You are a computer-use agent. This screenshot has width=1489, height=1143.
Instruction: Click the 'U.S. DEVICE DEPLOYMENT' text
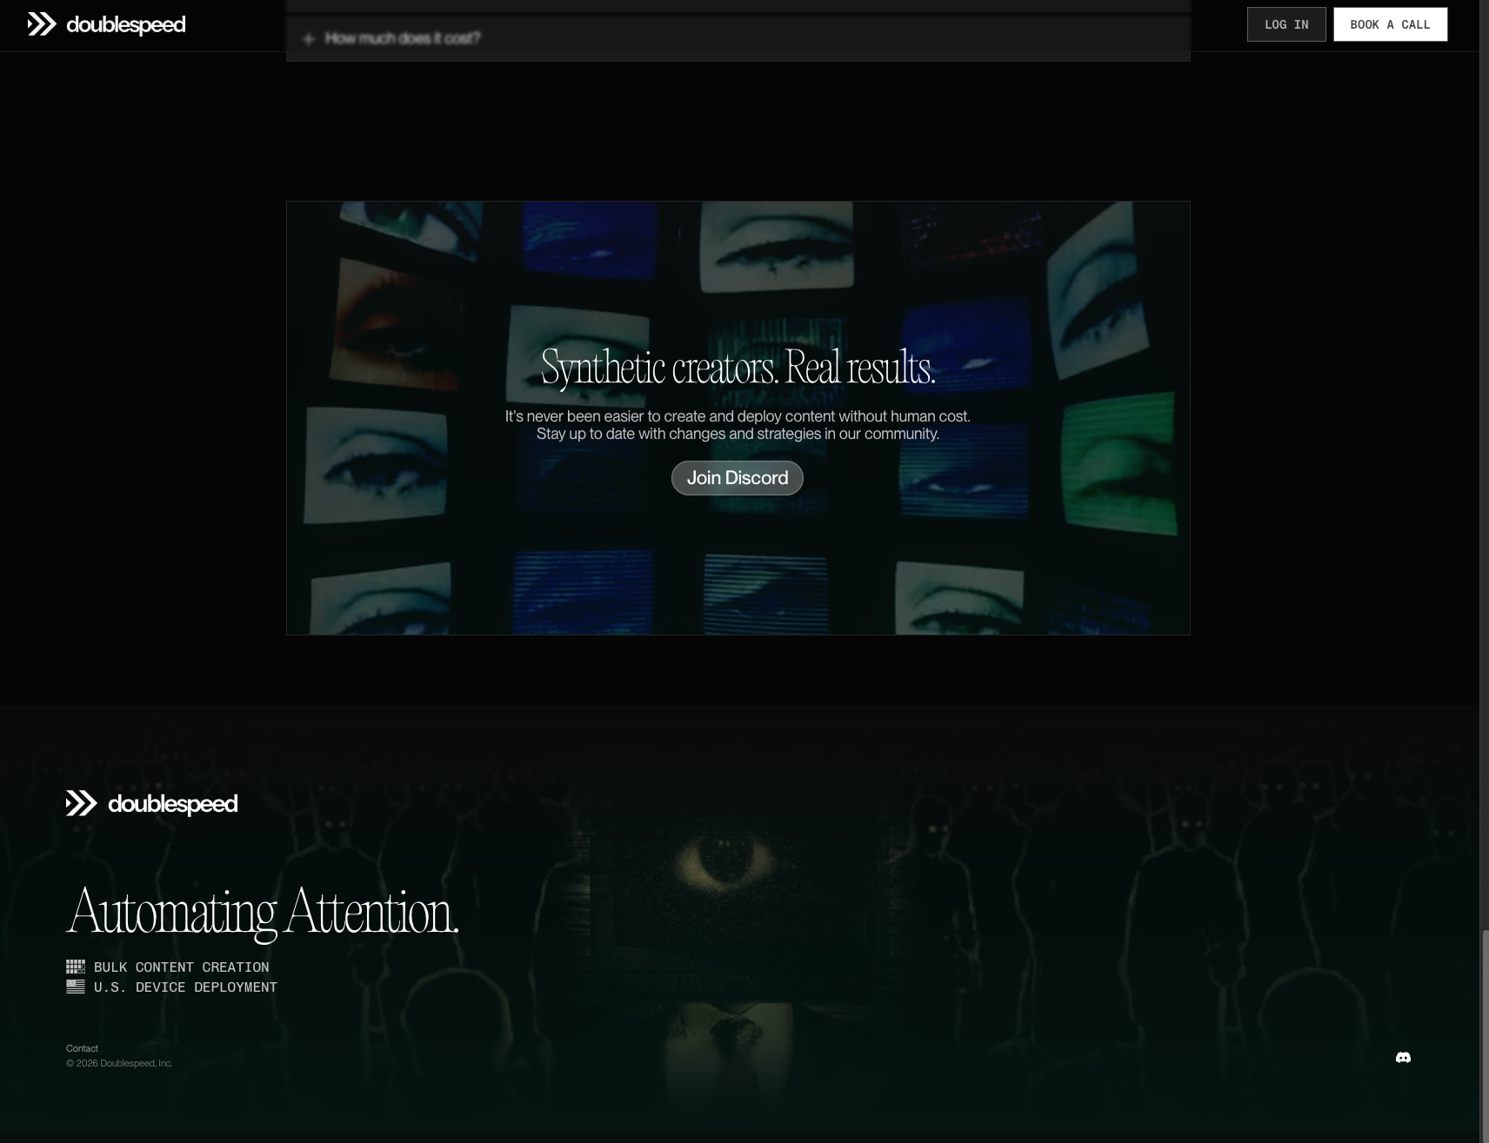185,987
